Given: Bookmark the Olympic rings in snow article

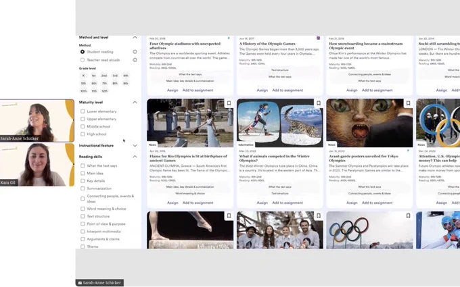Looking at the screenshot, I should pos(408,216).
